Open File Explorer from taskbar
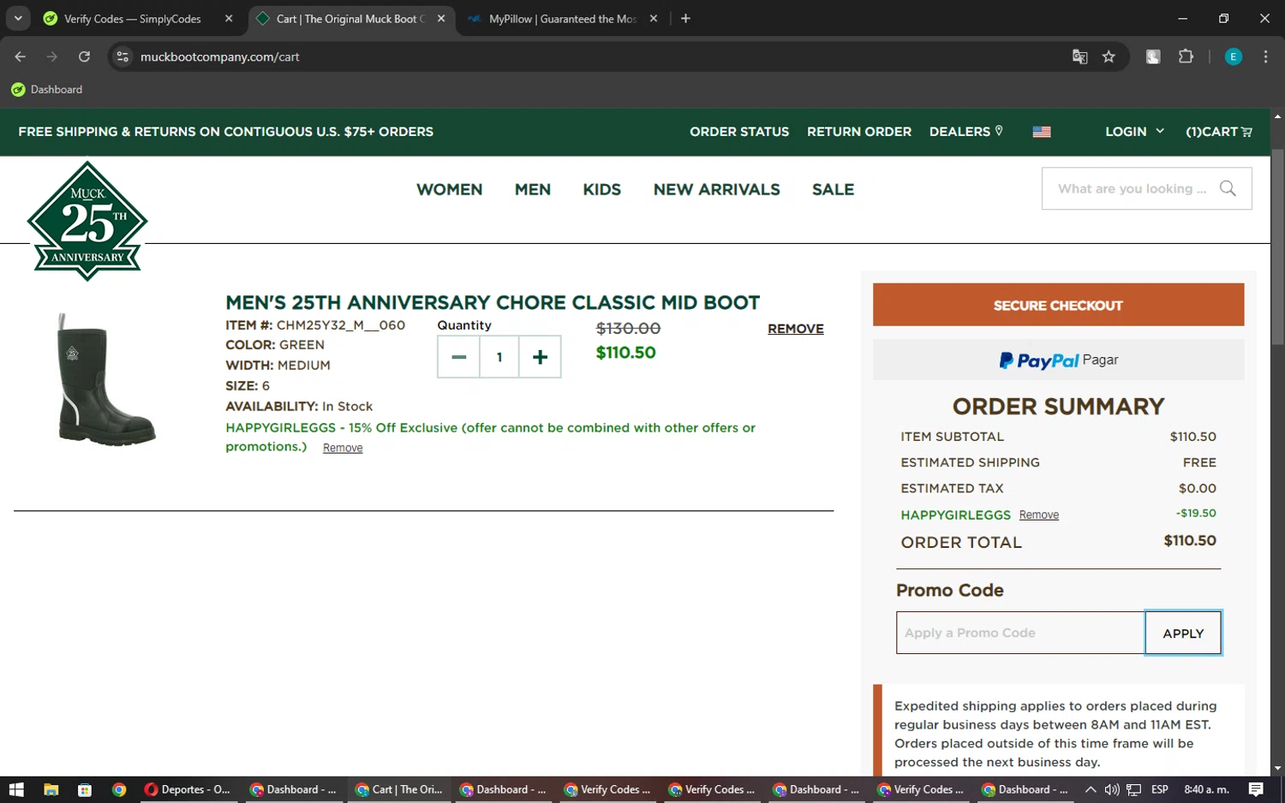 click(51, 789)
